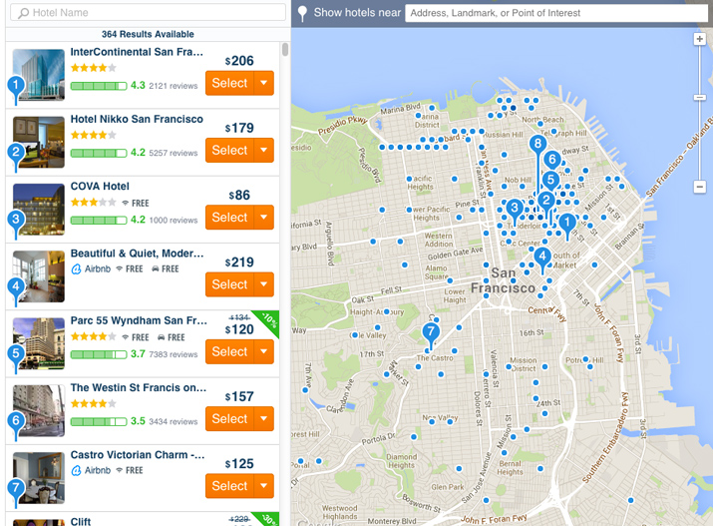
Task: Click the list pin 1 beside InterContinental
Action: [16, 86]
